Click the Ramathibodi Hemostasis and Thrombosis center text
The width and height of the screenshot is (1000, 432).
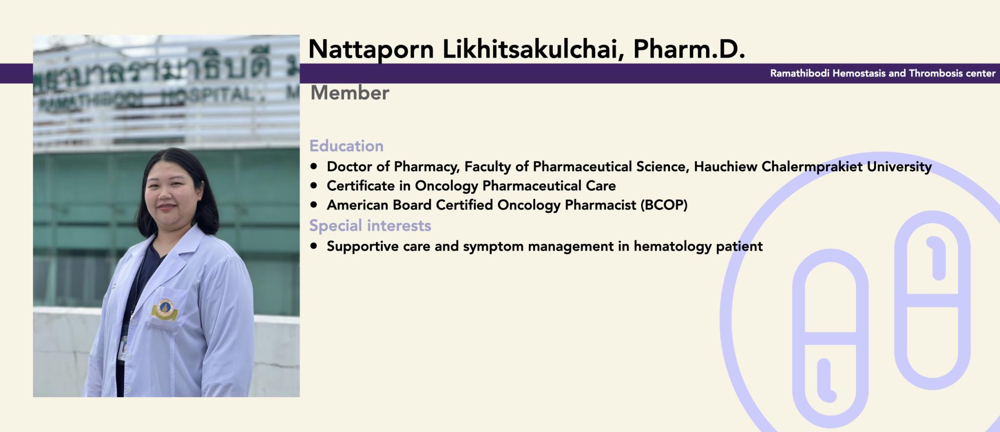point(882,73)
